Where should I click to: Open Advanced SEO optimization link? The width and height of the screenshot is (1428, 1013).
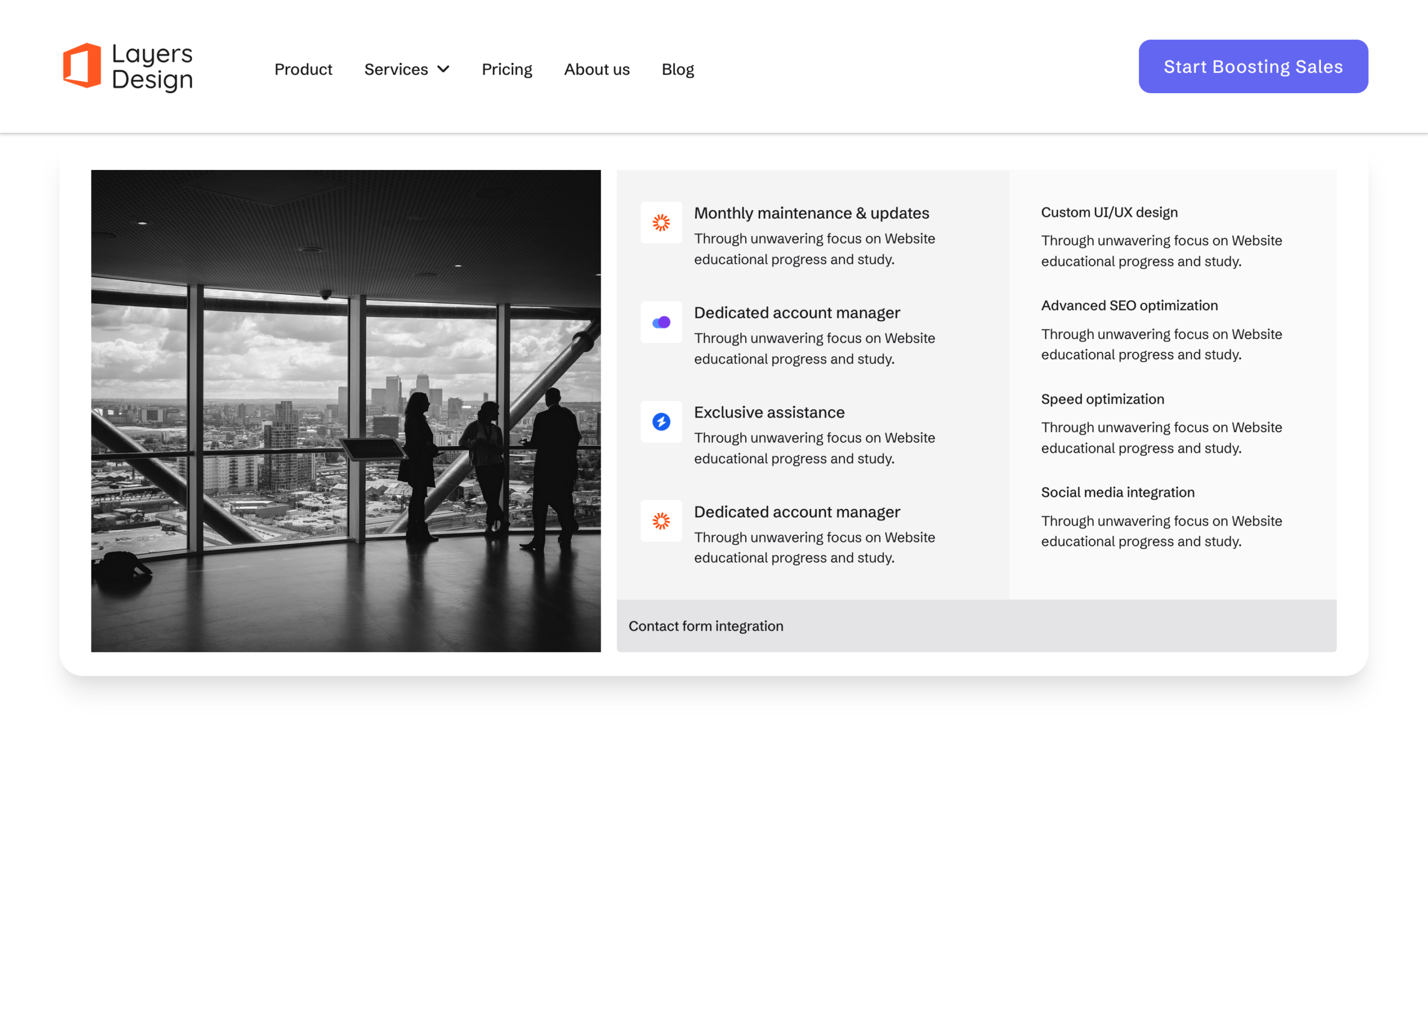[1129, 306]
